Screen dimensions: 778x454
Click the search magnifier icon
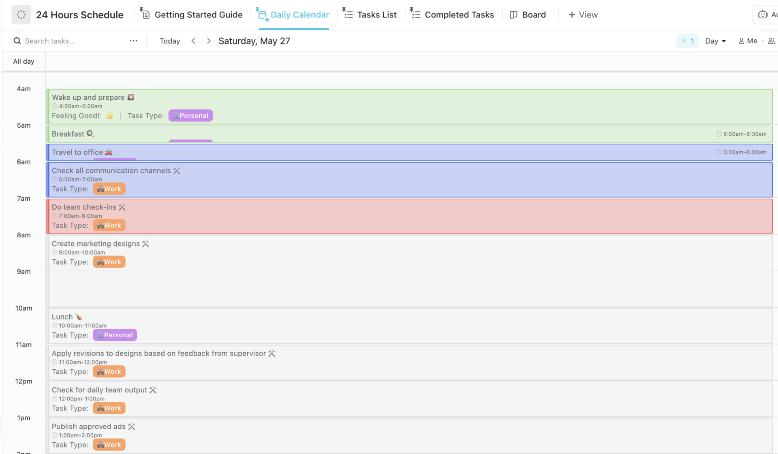tap(17, 41)
